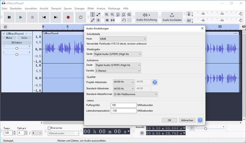Screen dimensions: 246x143
Task: Click Abbrechen to cancel the dialog
Action: (187, 120)
